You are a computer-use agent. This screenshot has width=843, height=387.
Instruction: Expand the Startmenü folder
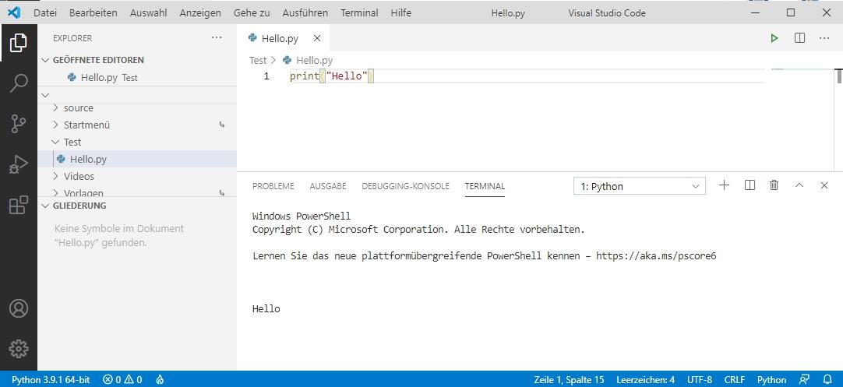[56, 125]
